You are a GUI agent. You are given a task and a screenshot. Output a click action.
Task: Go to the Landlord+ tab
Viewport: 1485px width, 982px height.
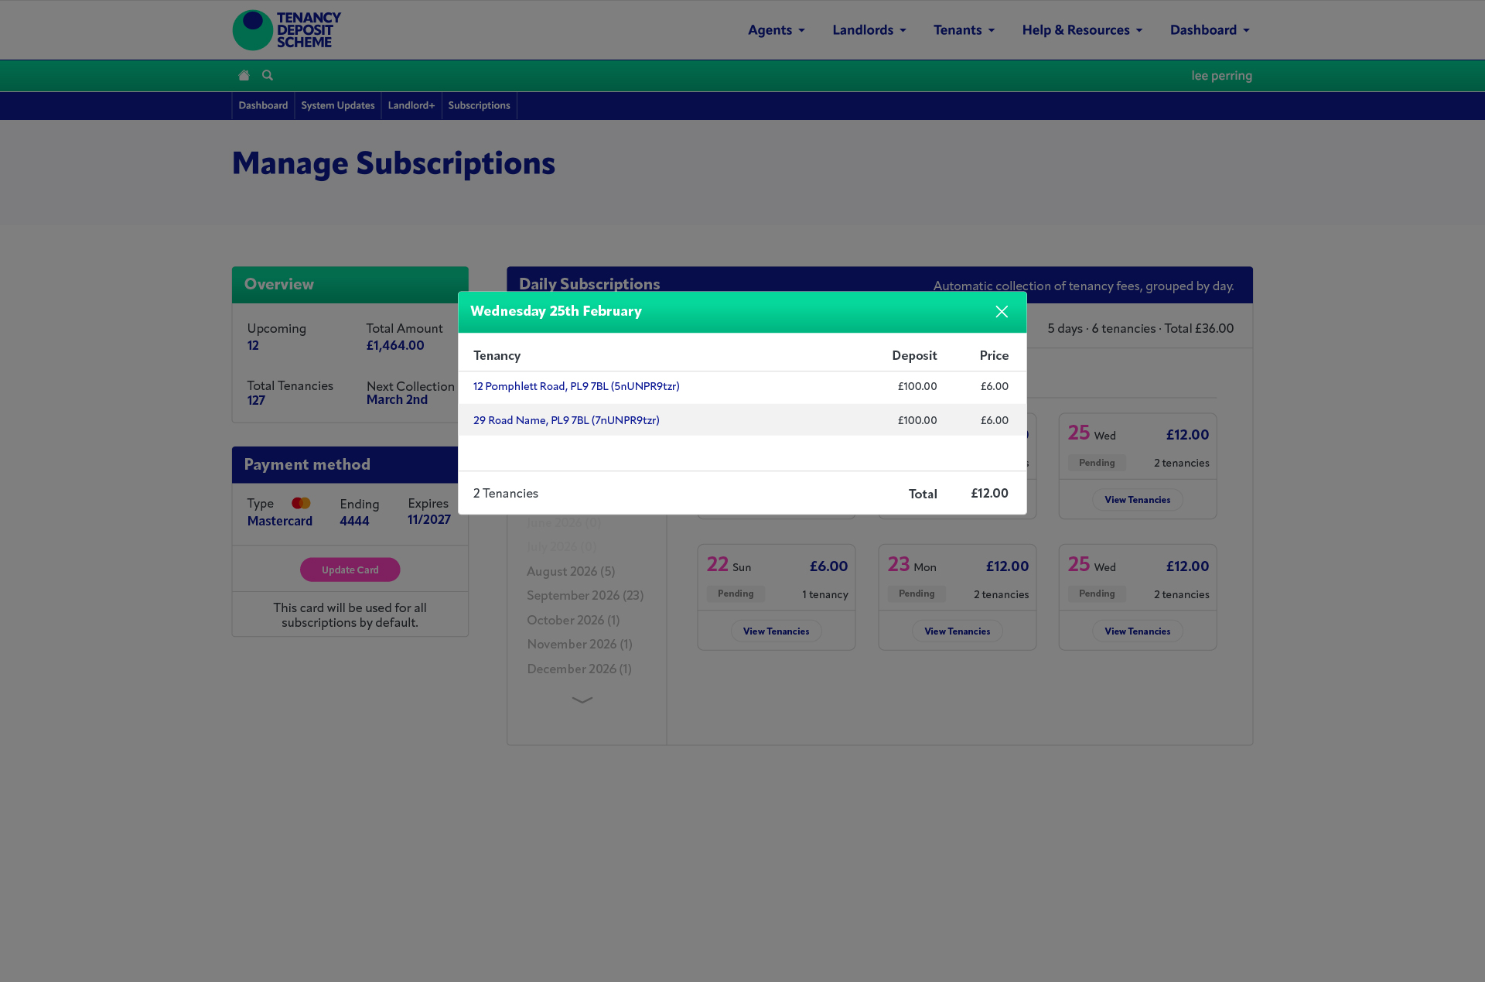[x=411, y=105]
